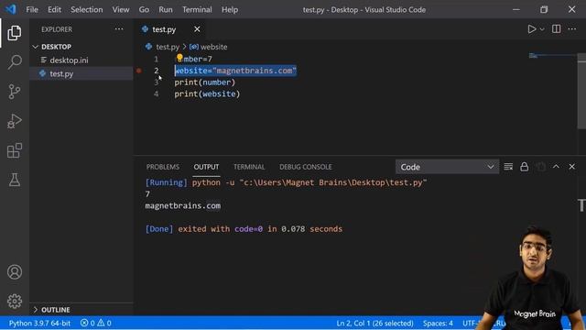Open the Extensions view
586x330 pixels.
click(x=15, y=150)
